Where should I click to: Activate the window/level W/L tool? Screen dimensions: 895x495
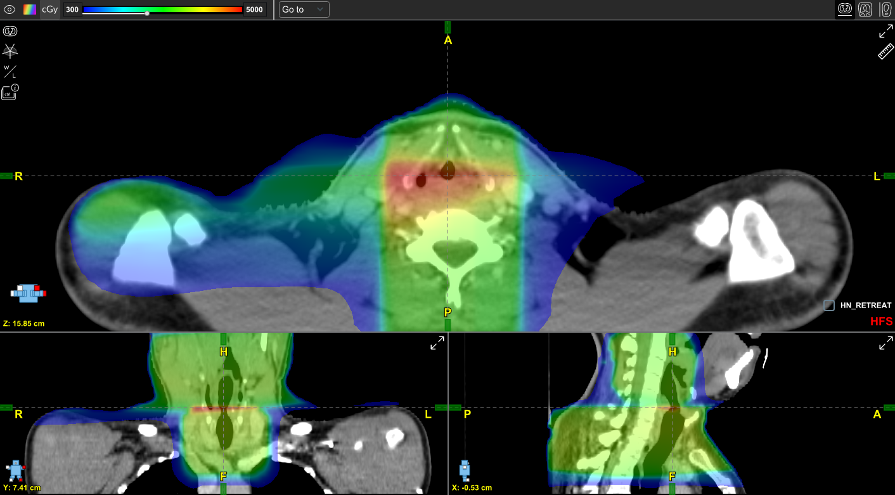point(10,72)
